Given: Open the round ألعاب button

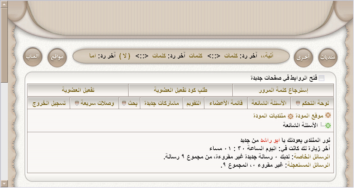Looking at the screenshot, I should point(32,57).
